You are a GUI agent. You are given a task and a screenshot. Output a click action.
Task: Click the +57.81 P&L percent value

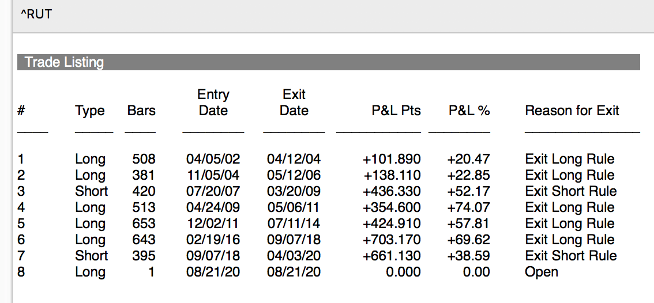[469, 224]
